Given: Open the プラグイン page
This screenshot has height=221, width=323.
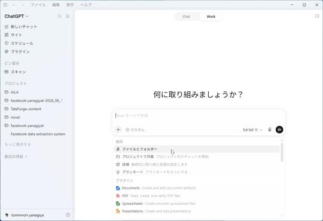Looking at the screenshot, I should coord(37,51).
